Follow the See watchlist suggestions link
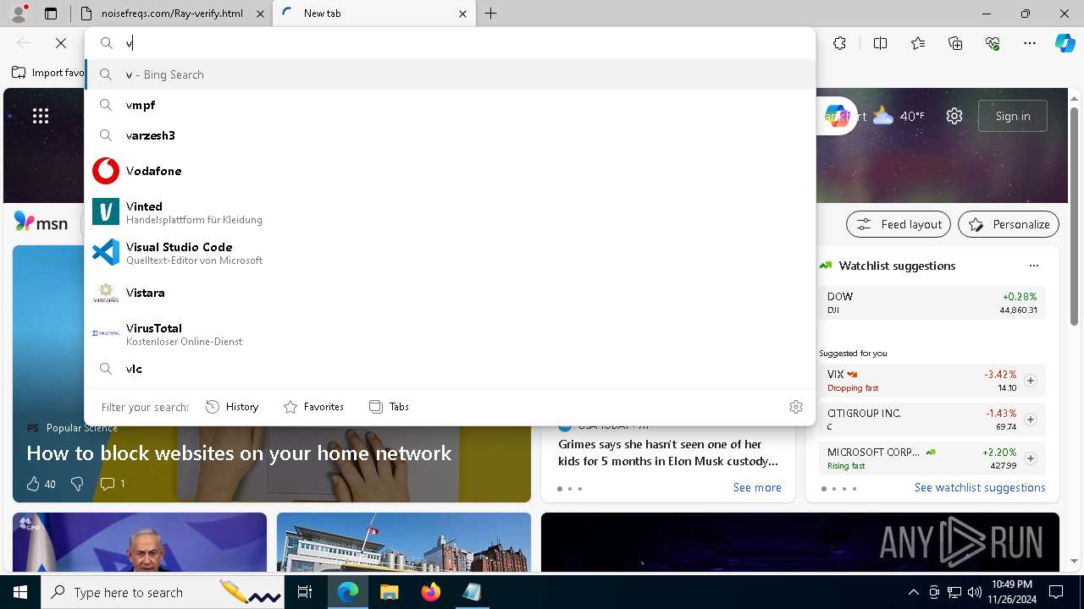This screenshot has width=1084, height=609. [x=980, y=487]
